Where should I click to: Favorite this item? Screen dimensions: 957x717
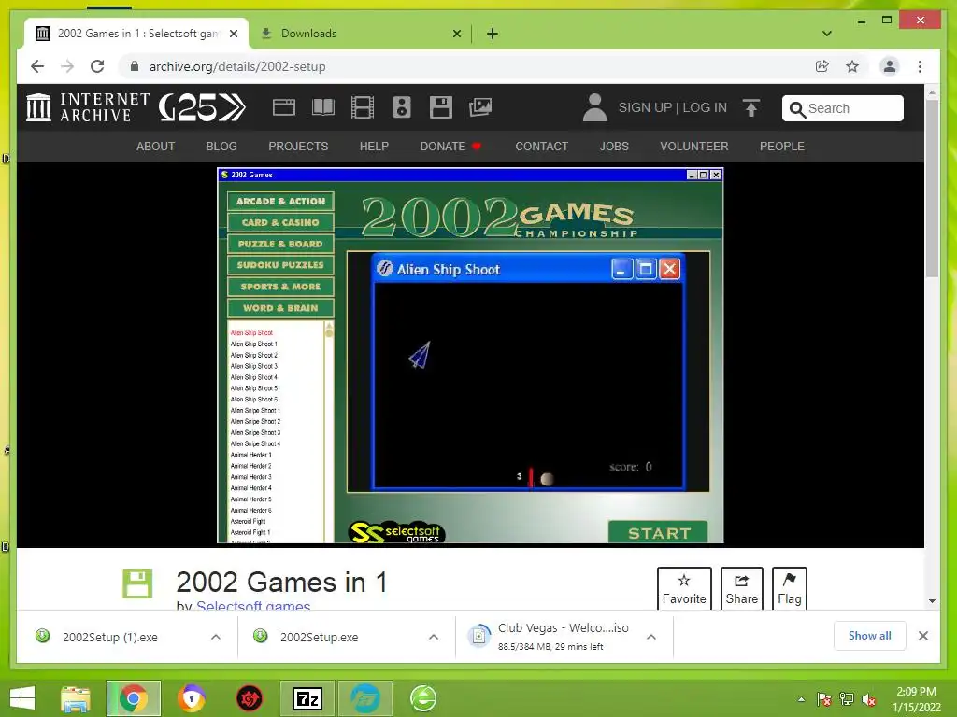(x=684, y=588)
